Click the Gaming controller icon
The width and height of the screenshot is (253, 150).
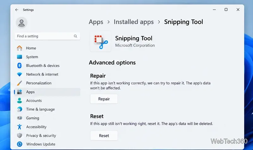click(x=20, y=118)
